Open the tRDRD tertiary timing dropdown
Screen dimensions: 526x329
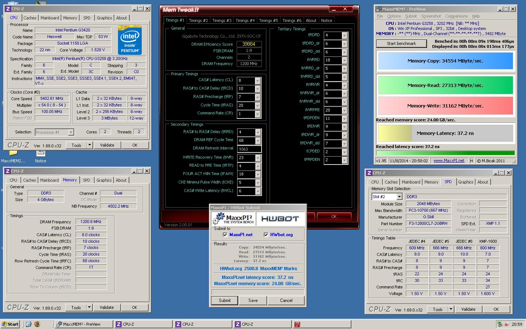coord(344,35)
